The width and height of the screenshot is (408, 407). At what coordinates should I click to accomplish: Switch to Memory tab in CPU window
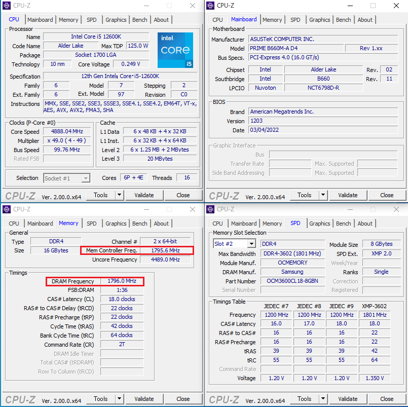point(68,20)
